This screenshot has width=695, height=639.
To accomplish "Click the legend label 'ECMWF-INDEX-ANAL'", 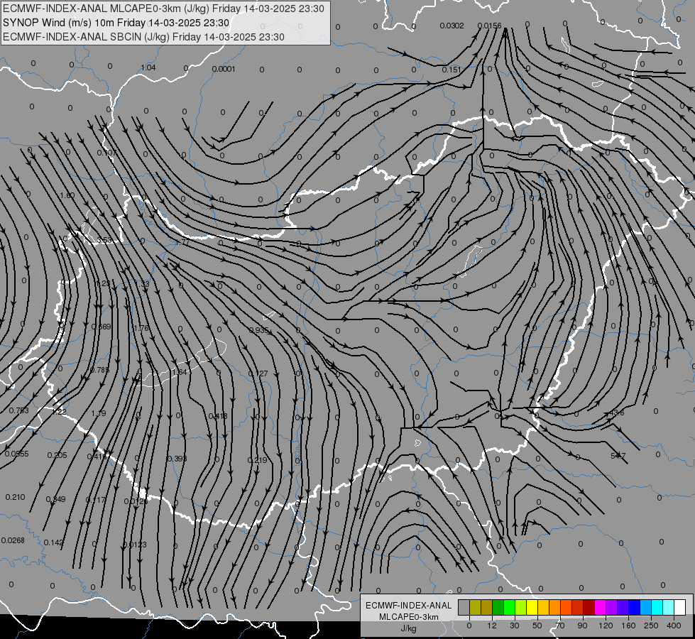I will [409, 606].
